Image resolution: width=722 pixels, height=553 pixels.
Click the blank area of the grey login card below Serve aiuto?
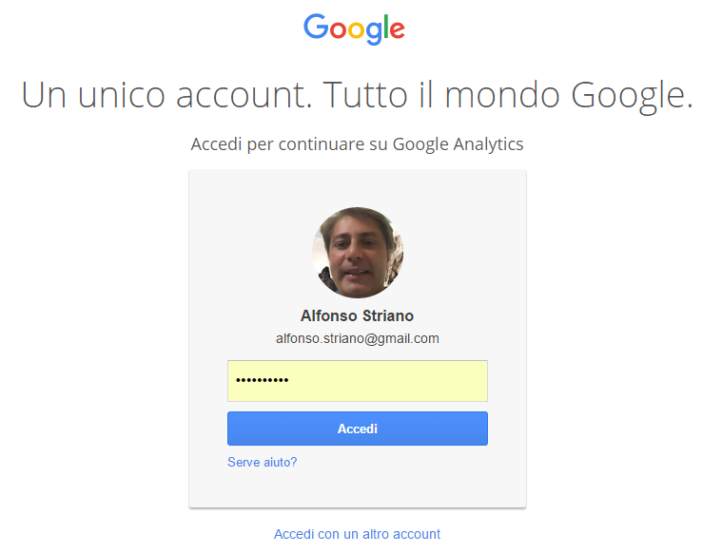(358, 488)
